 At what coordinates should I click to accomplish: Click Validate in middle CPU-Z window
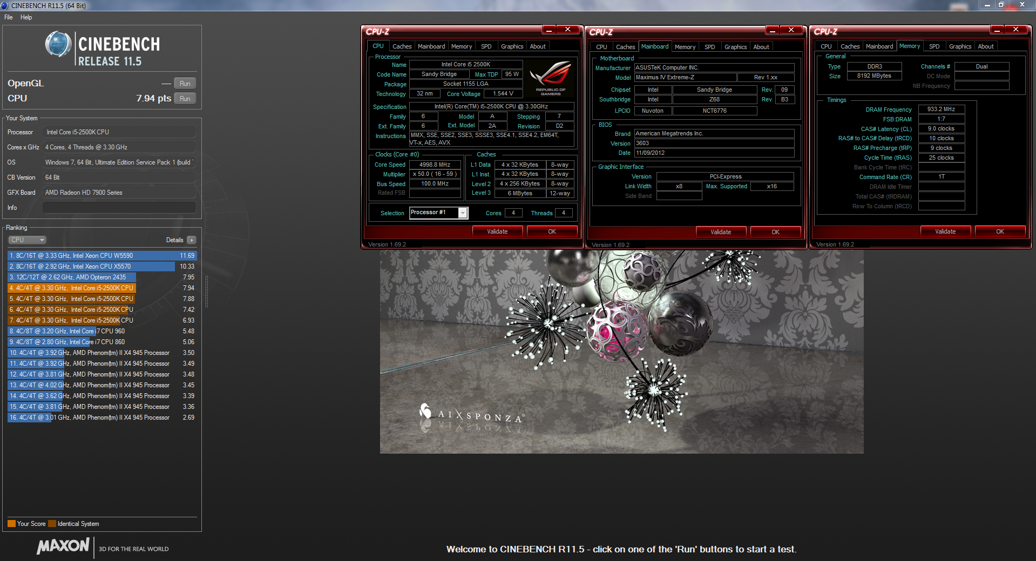pos(721,232)
